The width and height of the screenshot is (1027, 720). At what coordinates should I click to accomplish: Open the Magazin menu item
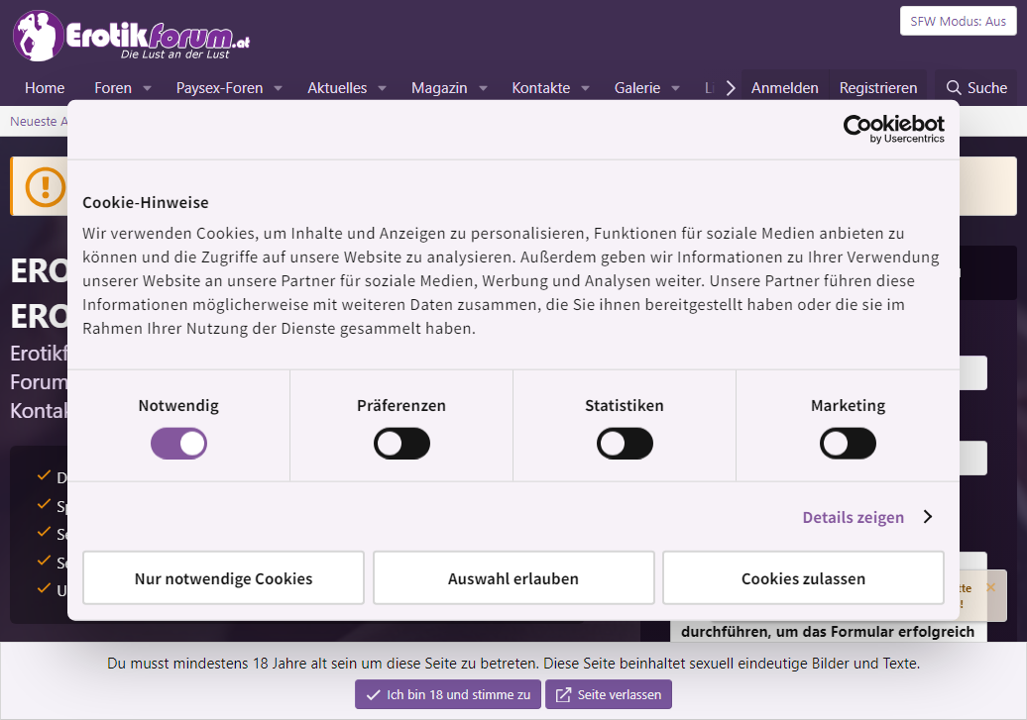(439, 88)
